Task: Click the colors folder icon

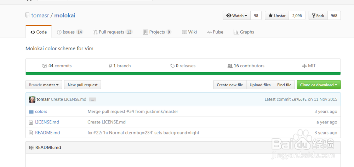Action: pos(31,111)
